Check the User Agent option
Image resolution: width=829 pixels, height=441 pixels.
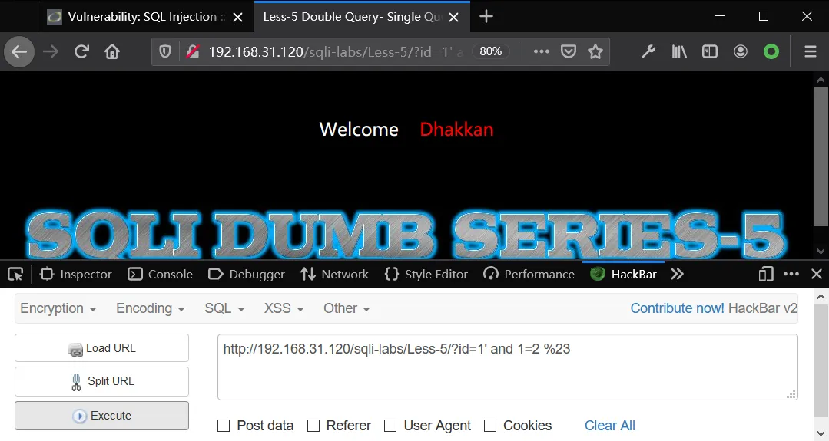tap(390, 426)
